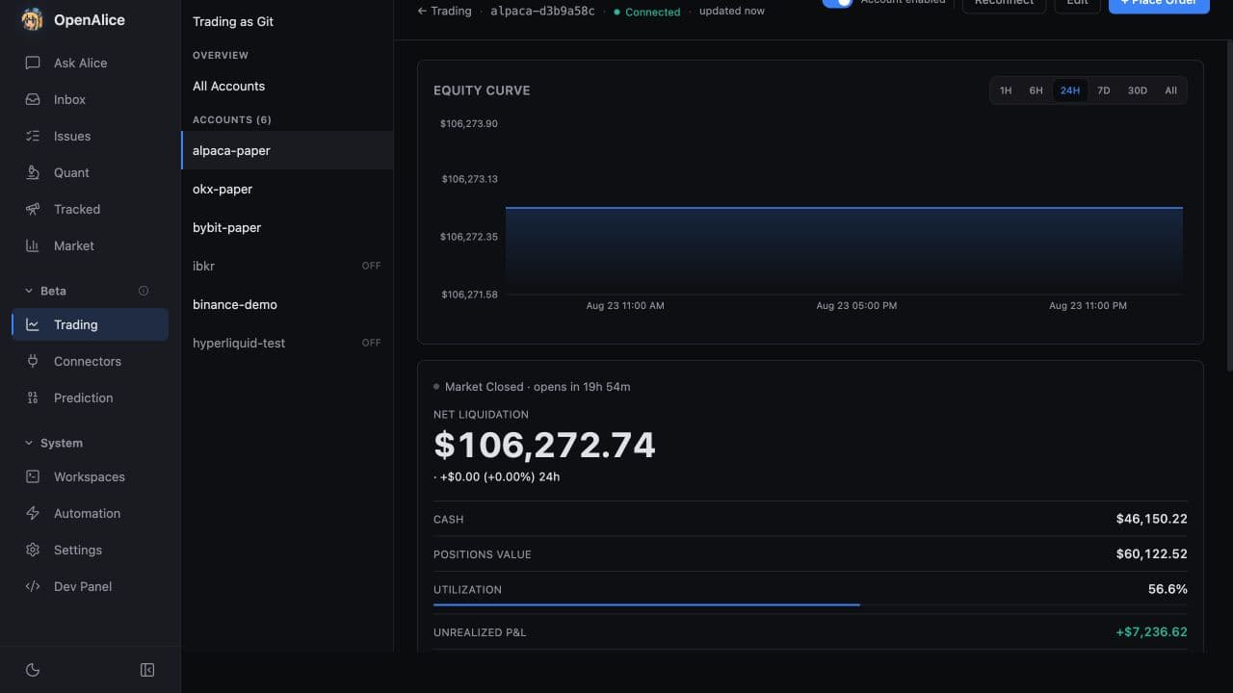Click the positions value $60,122.52
Viewport: 1233px width, 693px height.
[1151, 554]
